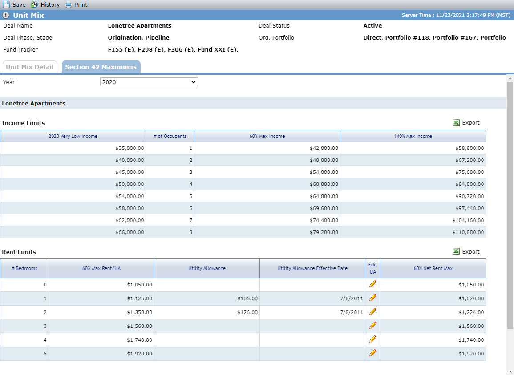Click the History clock icon

(34, 4)
